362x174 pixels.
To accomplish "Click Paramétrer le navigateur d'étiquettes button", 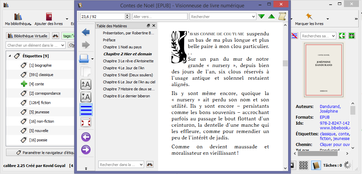I will (40, 152).
